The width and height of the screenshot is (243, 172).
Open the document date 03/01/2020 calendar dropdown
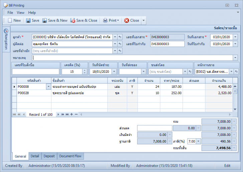click(235, 37)
